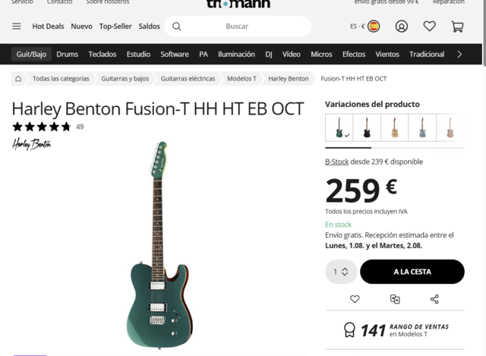Viewport: 486px width, 356px height.
Task: Open the Efectos category menu
Action: point(354,54)
